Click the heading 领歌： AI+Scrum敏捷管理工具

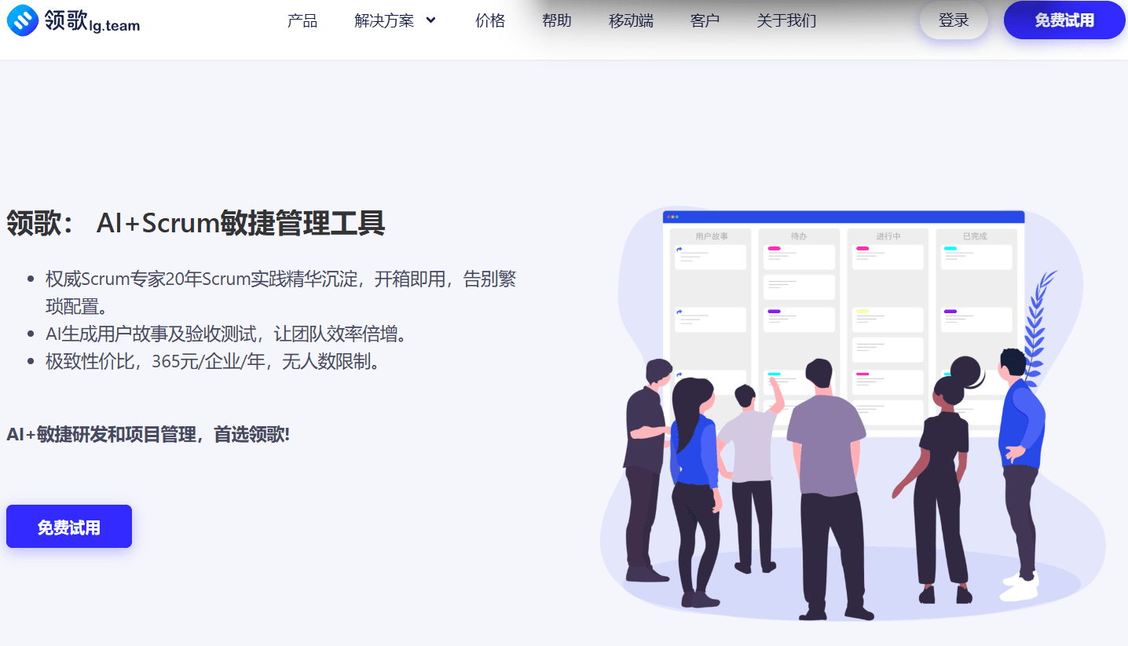click(x=196, y=223)
